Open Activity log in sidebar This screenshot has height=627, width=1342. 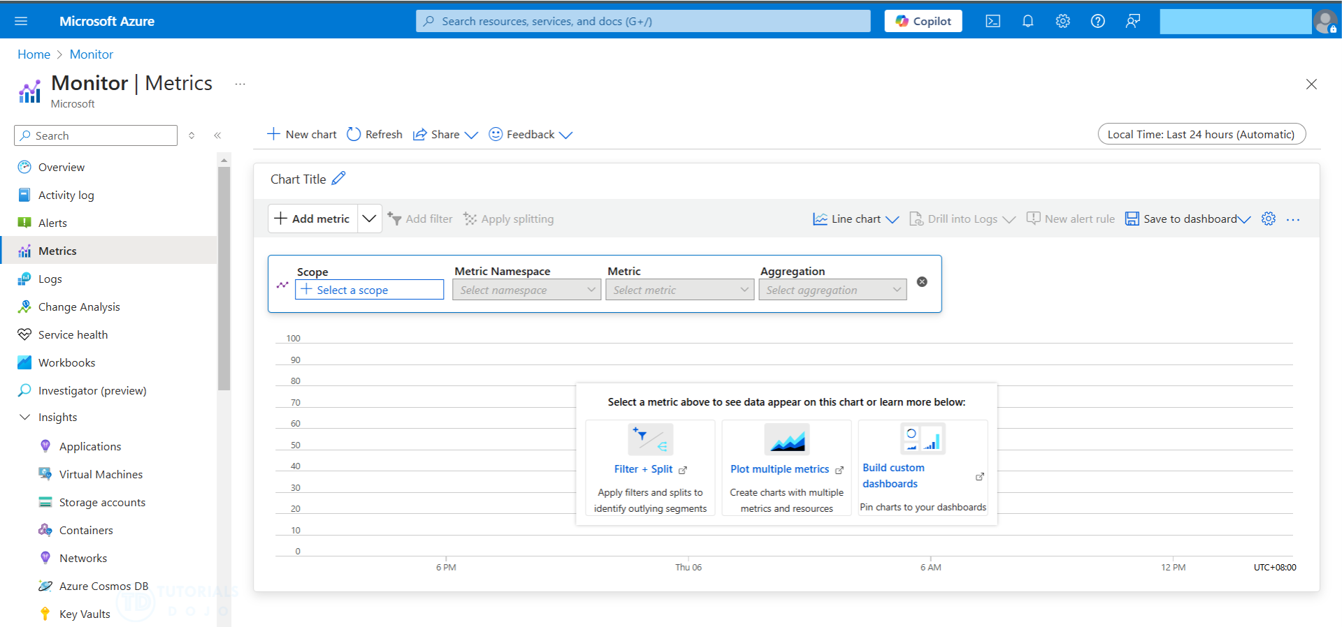point(66,195)
